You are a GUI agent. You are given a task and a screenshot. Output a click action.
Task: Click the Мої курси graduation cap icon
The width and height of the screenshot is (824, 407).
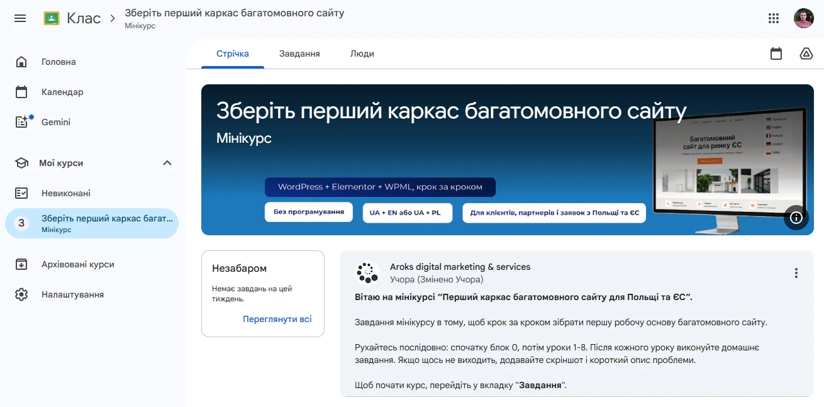[x=21, y=163]
